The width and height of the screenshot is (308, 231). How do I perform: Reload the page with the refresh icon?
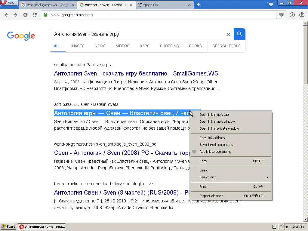pos(25,15)
